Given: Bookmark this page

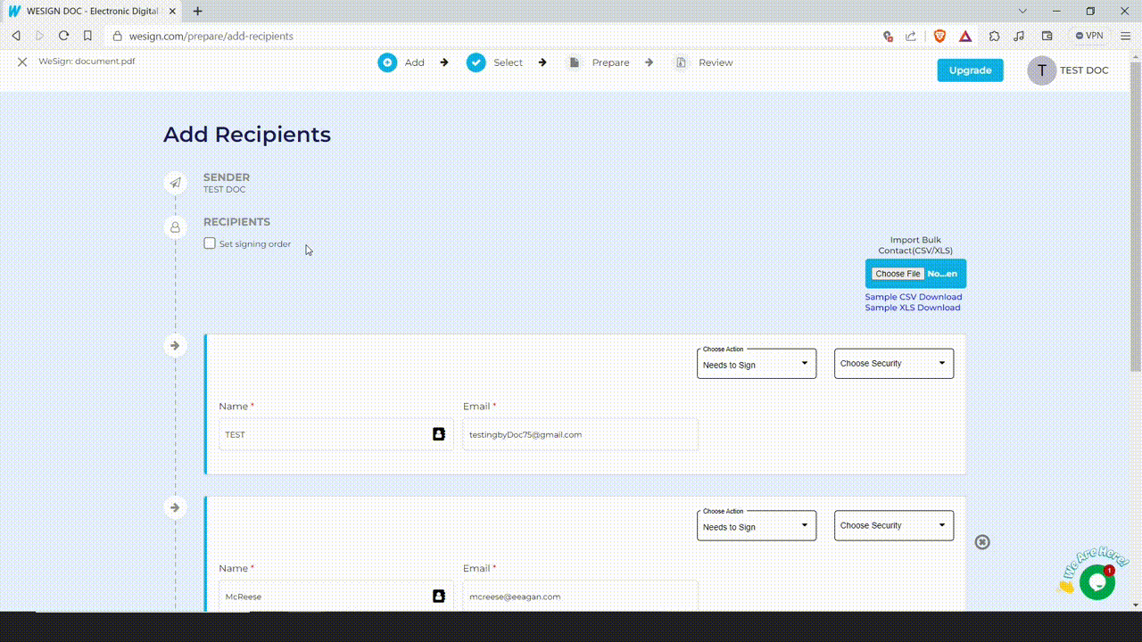Looking at the screenshot, I should coord(87,36).
